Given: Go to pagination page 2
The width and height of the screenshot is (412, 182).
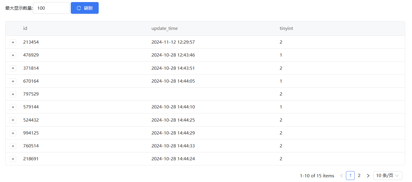Looking at the screenshot, I should pyautogui.click(x=359, y=176).
